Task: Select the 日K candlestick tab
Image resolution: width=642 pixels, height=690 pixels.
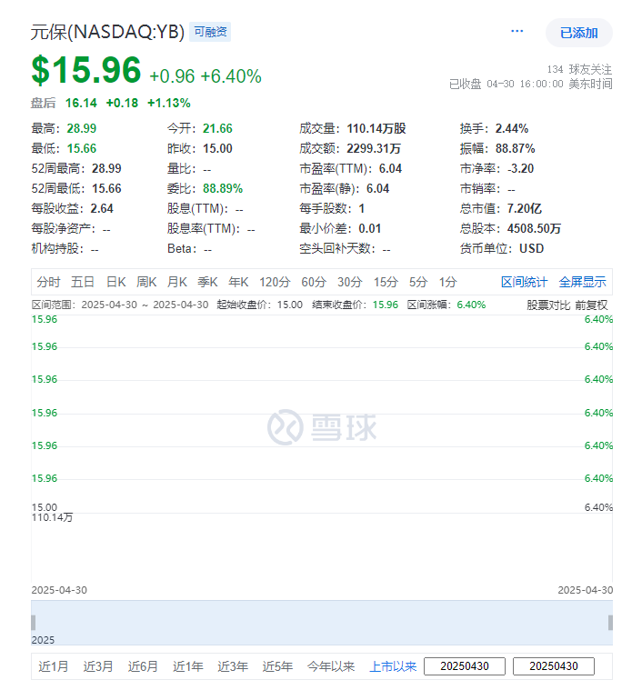Action: click(115, 282)
